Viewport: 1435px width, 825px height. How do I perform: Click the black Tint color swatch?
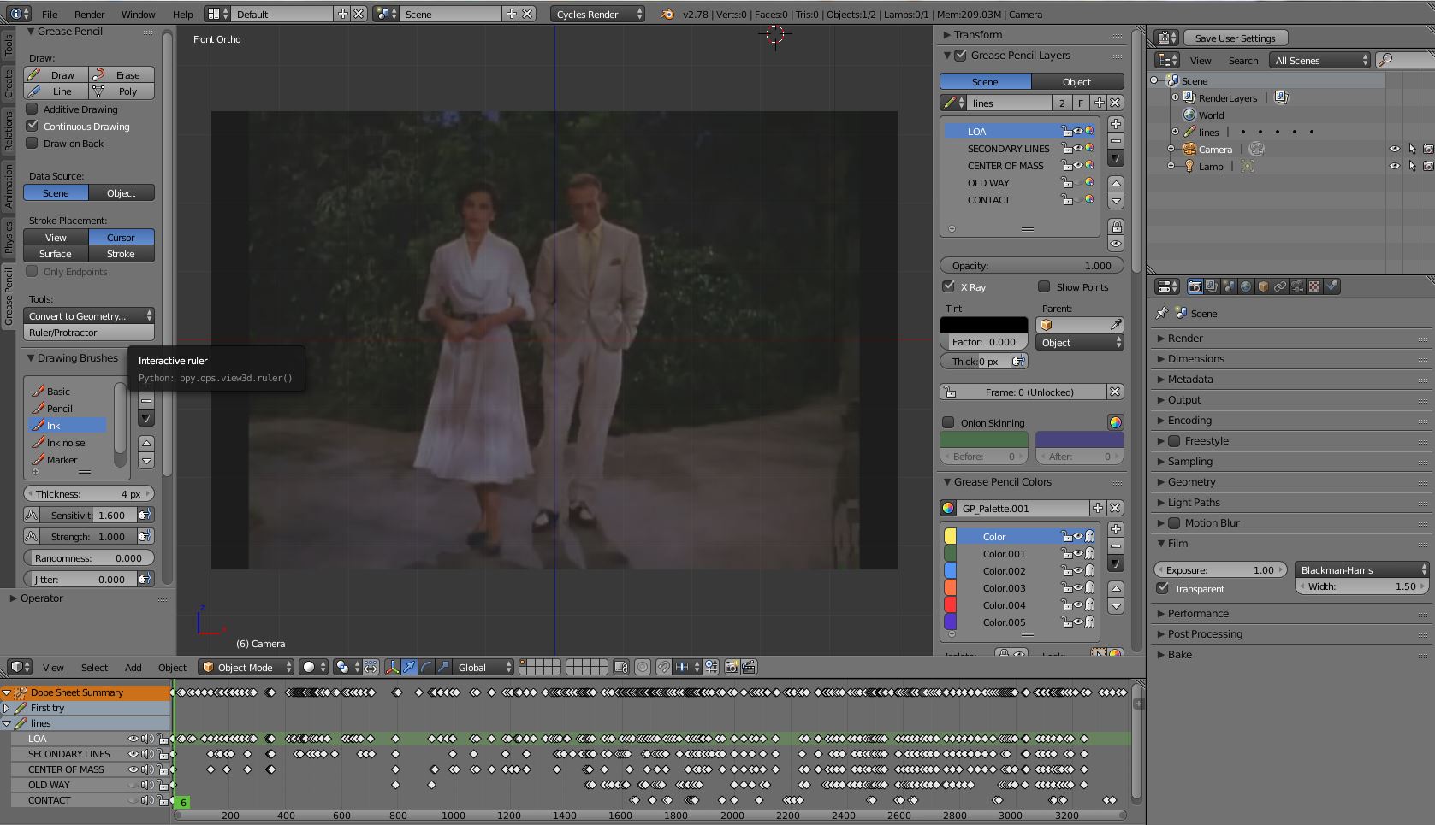[x=984, y=325]
